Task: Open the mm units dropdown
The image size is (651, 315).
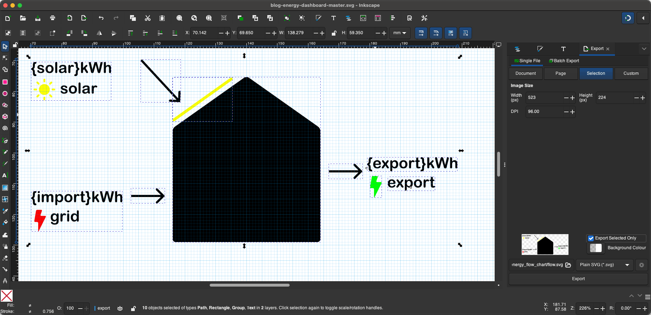Action: coord(400,33)
